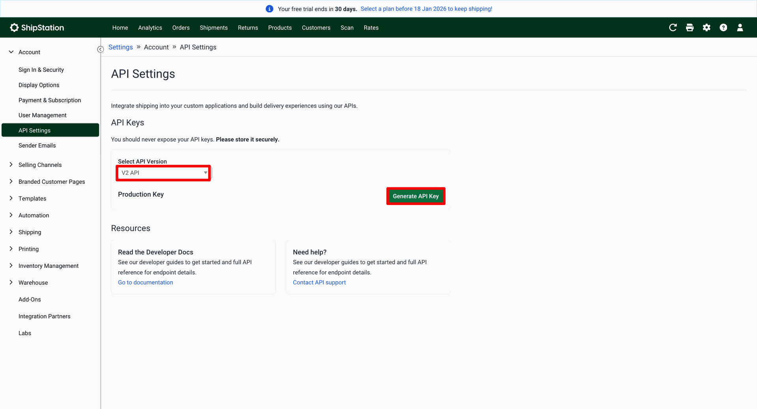This screenshot has width=757, height=409.
Task: Open the print queue icon
Action: (690, 28)
